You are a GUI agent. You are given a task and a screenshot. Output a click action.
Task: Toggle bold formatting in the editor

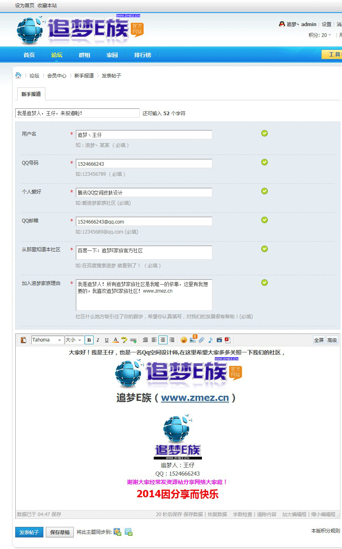pos(89,340)
